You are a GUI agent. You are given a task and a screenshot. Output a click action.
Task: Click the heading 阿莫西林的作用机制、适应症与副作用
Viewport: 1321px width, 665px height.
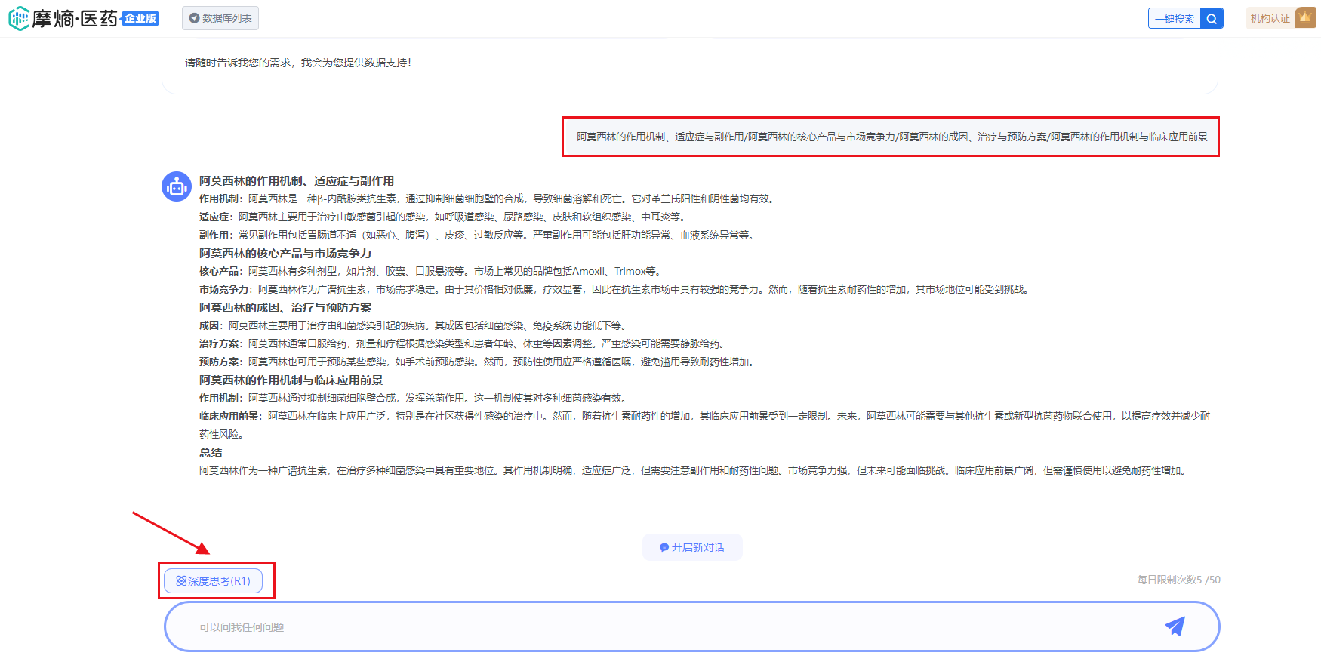[297, 181]
